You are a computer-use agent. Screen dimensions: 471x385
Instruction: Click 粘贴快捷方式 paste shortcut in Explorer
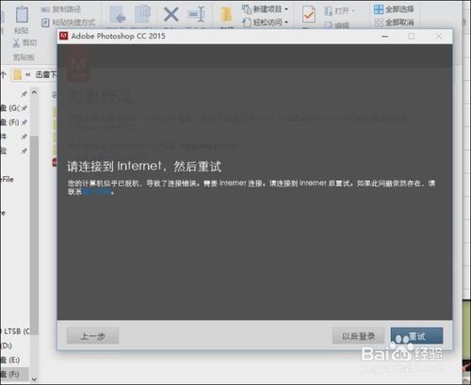pos(68,23)
